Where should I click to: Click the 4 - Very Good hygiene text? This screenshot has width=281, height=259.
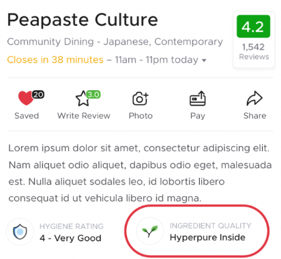(70, 238)
